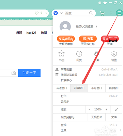
Task: Open the Bookmarks star icon
Action: tap(61, 54)
